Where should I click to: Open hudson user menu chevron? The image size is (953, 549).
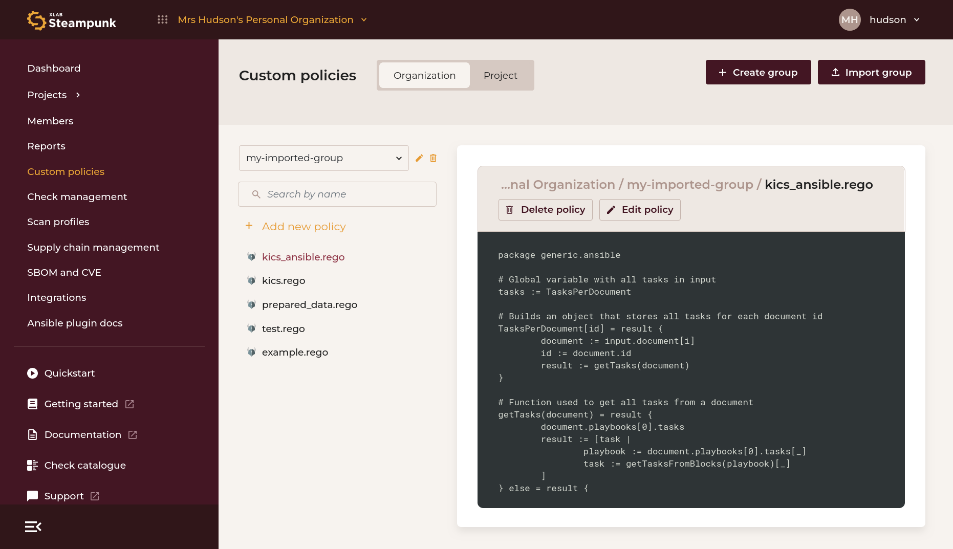(x=917, y=20)
